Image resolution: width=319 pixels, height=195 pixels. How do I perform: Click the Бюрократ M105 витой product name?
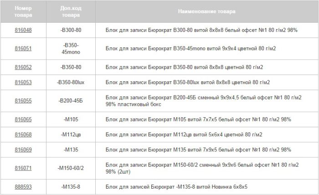198,120
